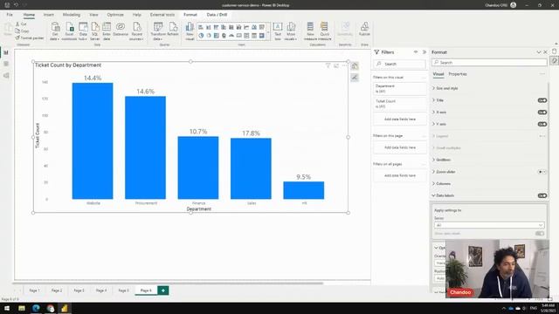The image size is (559, 314).
Task: Click the Publish icon
Action: pyautogui.click(x=364, y=29)
